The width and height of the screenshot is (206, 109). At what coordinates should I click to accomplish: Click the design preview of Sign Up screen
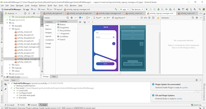tap(105, 48)
